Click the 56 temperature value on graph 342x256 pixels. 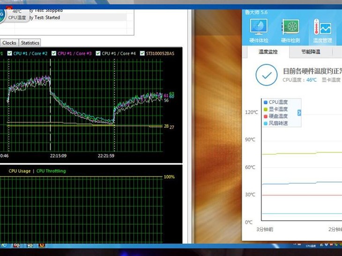pos(166,101)
